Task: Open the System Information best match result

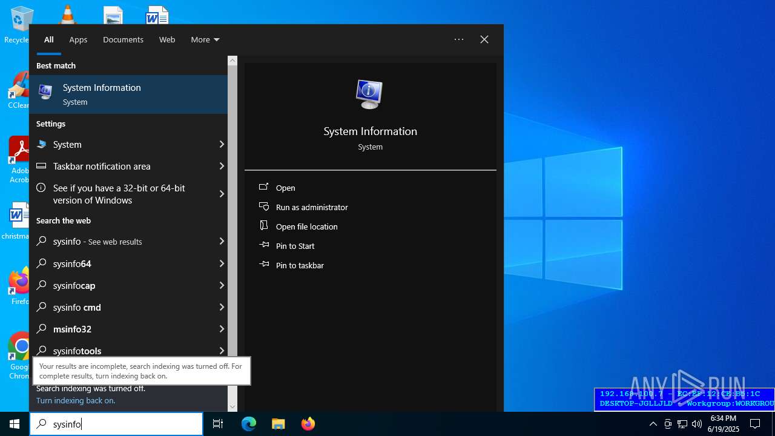Action: click(128, 94)
